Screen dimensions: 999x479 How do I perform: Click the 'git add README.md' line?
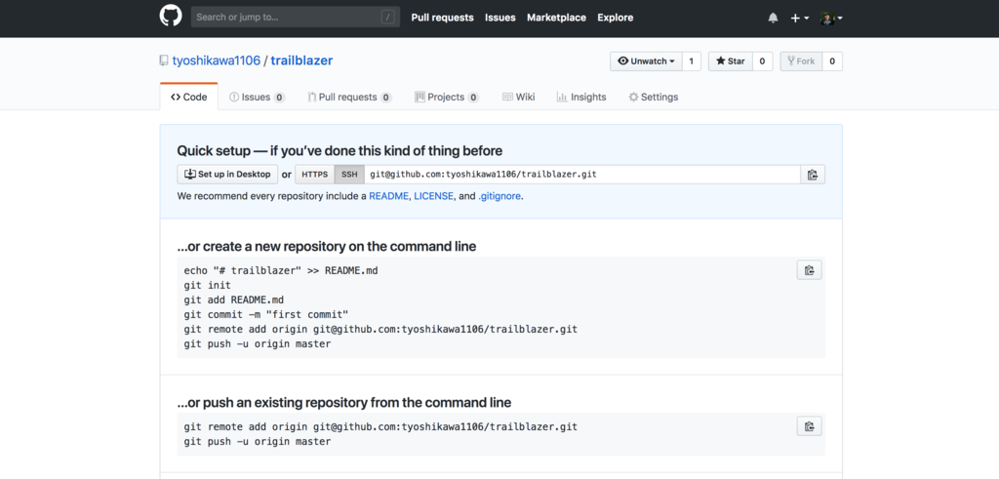234,300
